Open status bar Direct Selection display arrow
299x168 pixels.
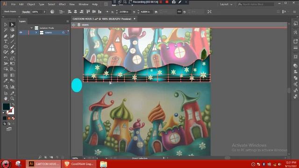pyautogui.click(x=164, y=158)
